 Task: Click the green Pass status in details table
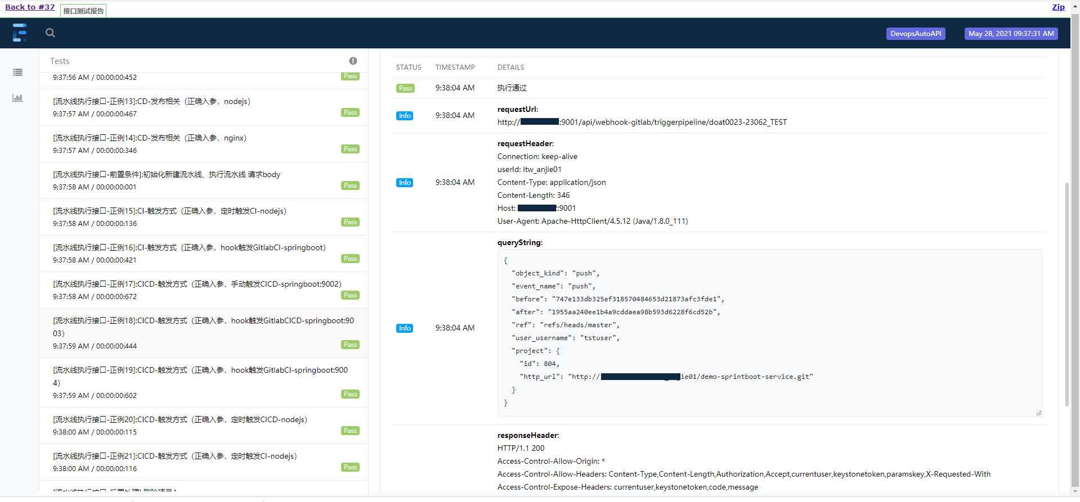pos(405,88)
